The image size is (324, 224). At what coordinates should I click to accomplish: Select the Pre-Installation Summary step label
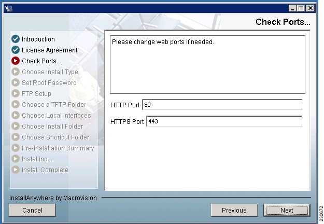click(x=58, y=148)
